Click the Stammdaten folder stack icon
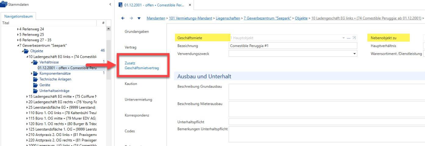Image resolution: width=425 pixels, height=146 pixels. [4, 4]
